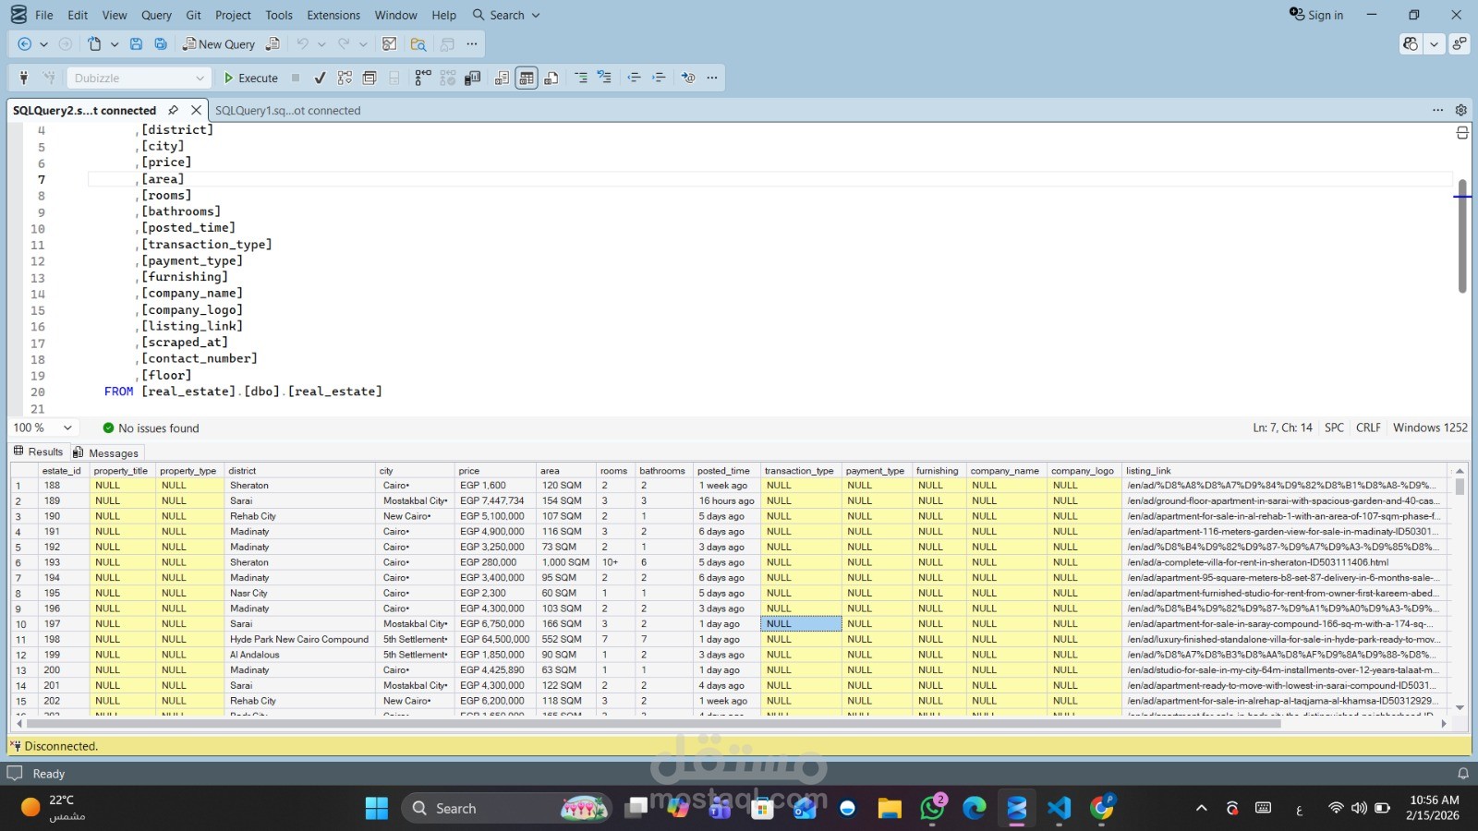Open the File menu
The image size is (1478, 831).
tap(43, 15)
